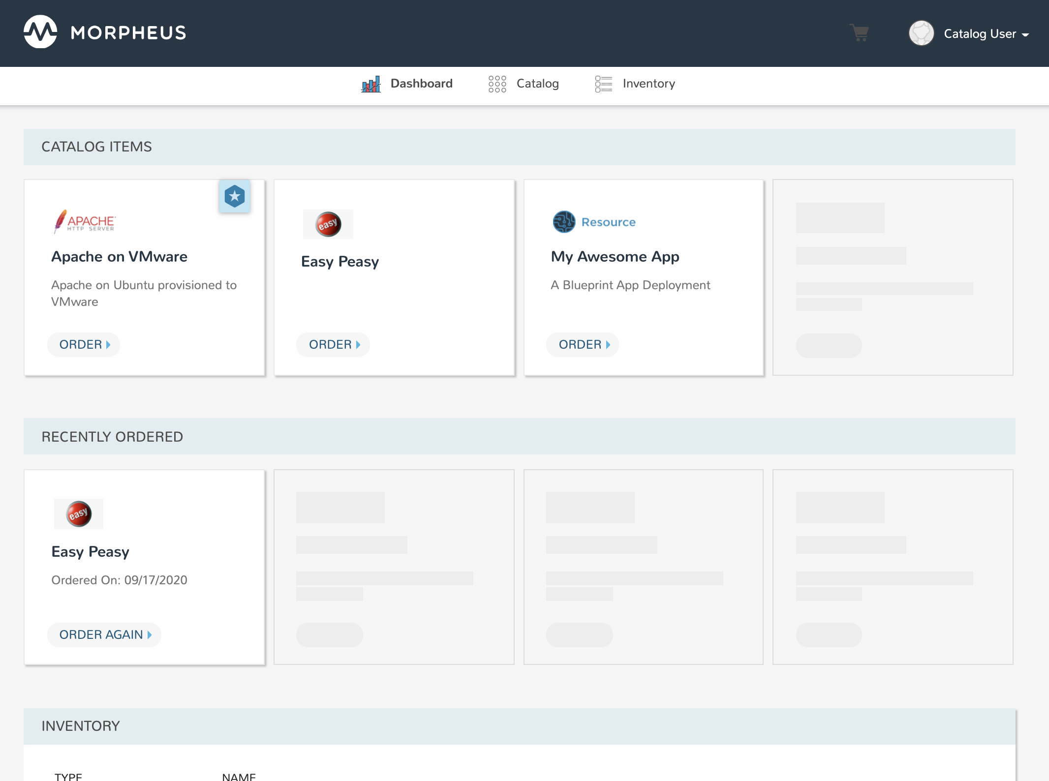Click the easy button logo in Catalog Items
Screen dimensions: 1049x781
pos(328,224)
